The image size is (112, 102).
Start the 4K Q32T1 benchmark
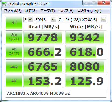[x=14, y=52]
